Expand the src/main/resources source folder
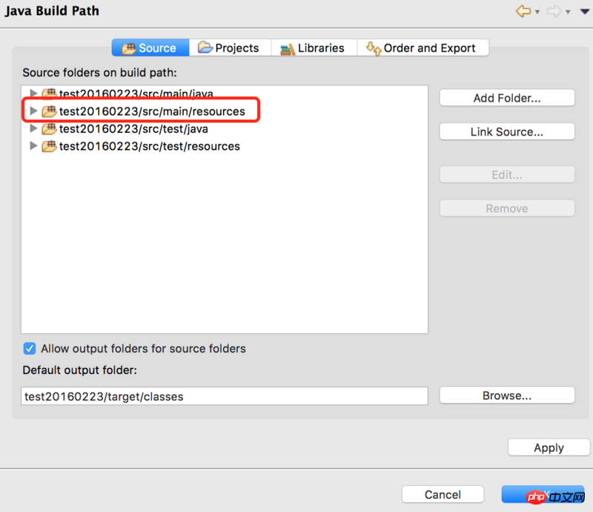 click(33, 111)
